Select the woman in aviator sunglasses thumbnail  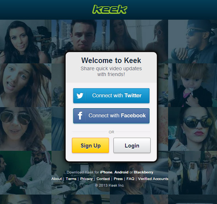tap(26, 129)
